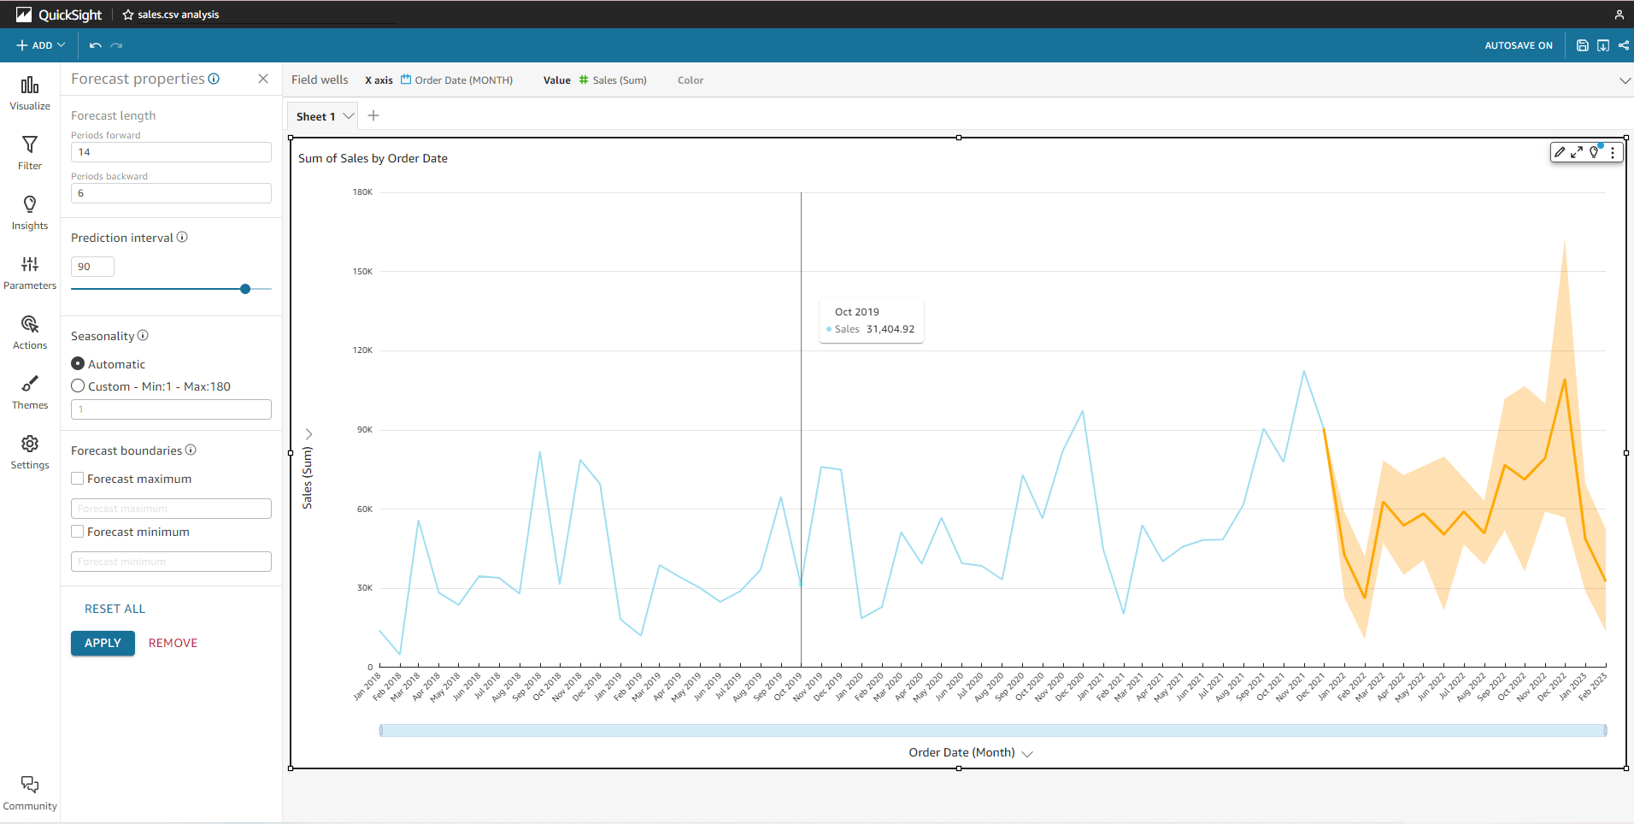Open the Parameters panel
This screenshot has height=824, width=1634.
coord(30,273)
